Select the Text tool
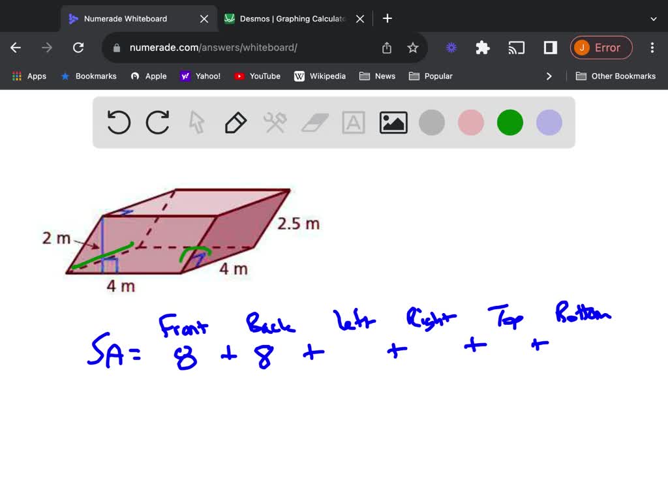668x484 pixels. point(353,122)
